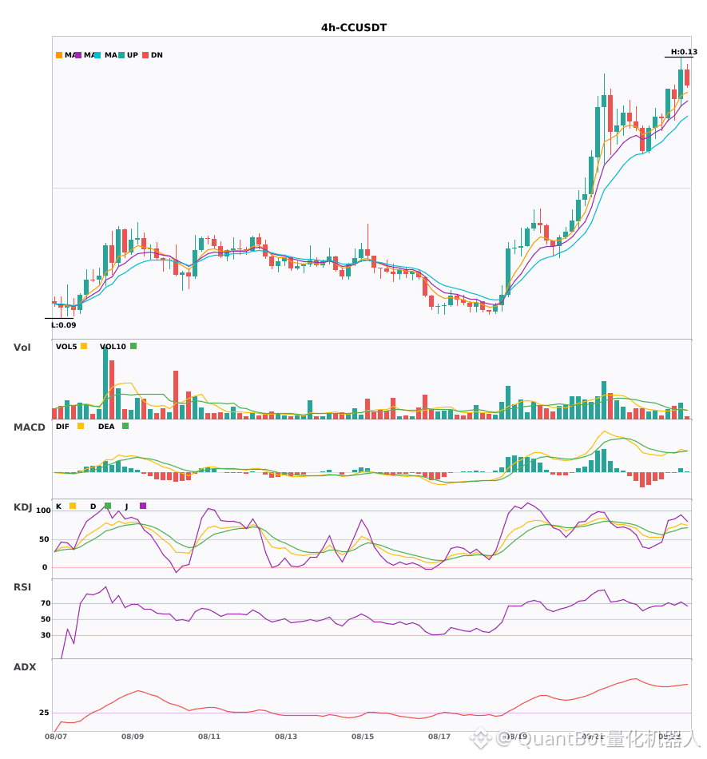
Task: Click the yellow VOL5 legend swatch
Action: point(84,346)
